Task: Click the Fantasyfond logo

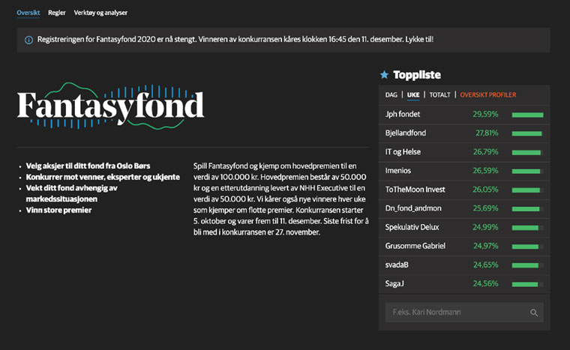Action: click(x=110, y=106)
